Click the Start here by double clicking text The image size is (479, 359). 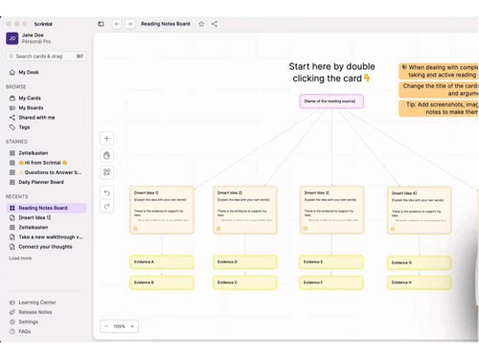331,73
